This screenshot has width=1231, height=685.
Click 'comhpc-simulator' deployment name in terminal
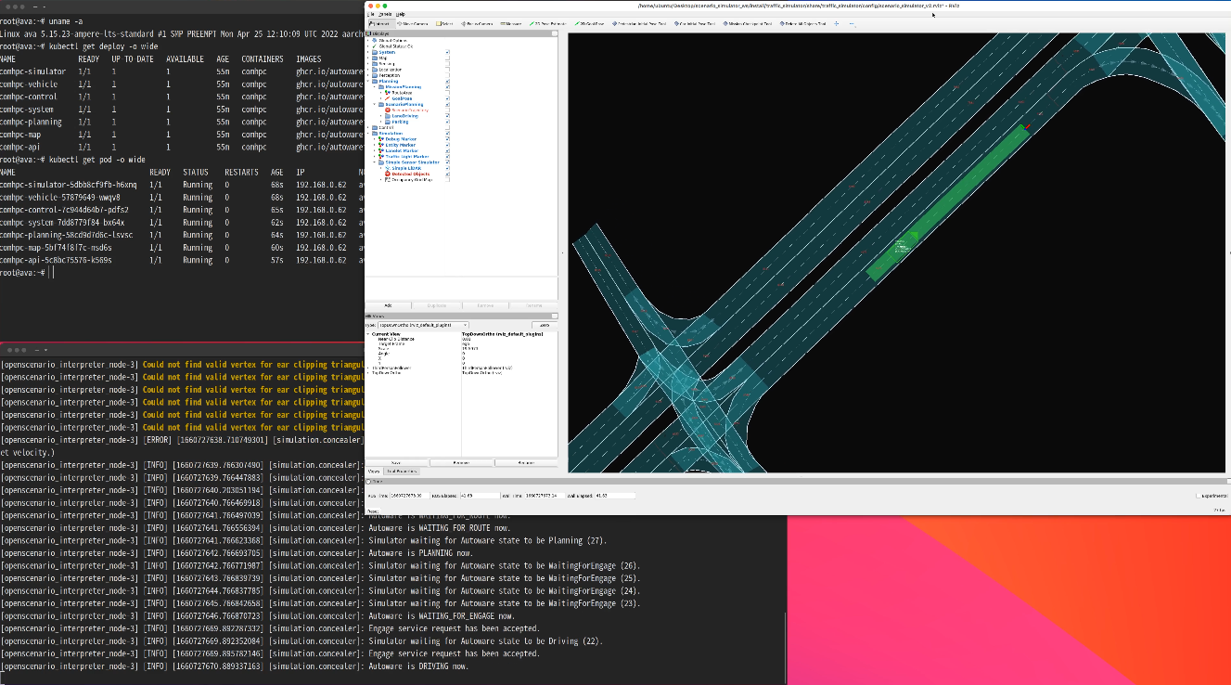[x=33, y=71]
